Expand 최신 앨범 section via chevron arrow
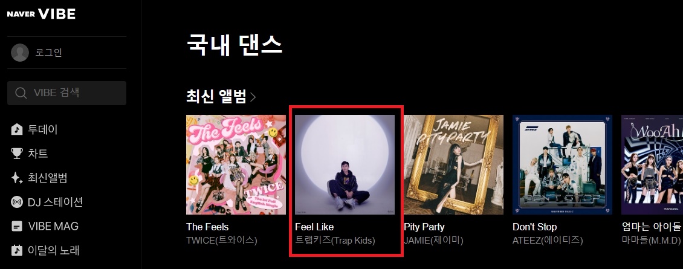The width and height of the screenshot is (683, 269). (253, 97)
